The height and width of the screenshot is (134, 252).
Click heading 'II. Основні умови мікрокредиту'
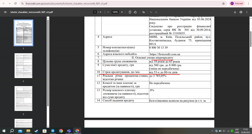point(153,58)
